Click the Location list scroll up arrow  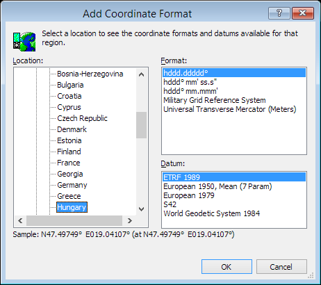[x=141, y=74]
